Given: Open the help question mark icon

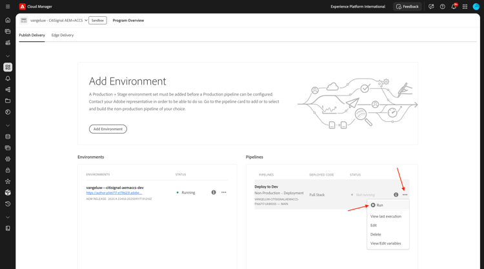Looking at the screenshot, I should pyautogui.click(x=443, y=6).
